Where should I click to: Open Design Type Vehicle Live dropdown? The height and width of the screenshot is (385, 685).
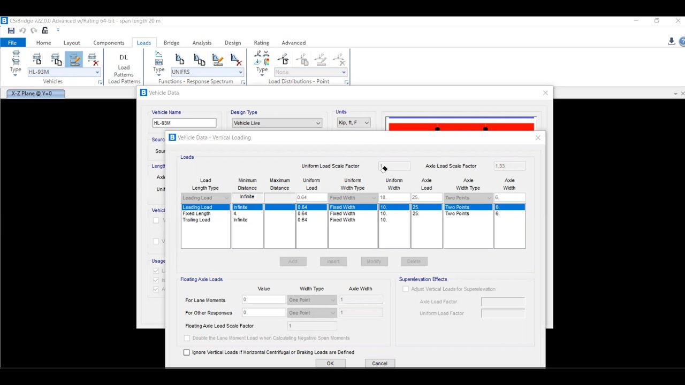318,123
